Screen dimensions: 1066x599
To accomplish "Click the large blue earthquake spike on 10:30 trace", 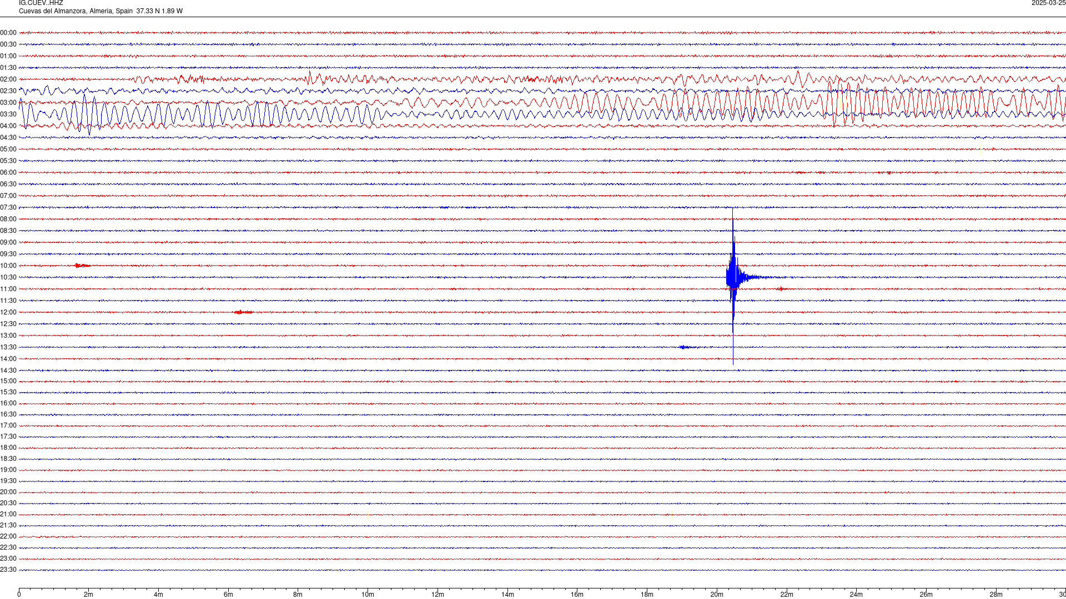I will point(733,277).
